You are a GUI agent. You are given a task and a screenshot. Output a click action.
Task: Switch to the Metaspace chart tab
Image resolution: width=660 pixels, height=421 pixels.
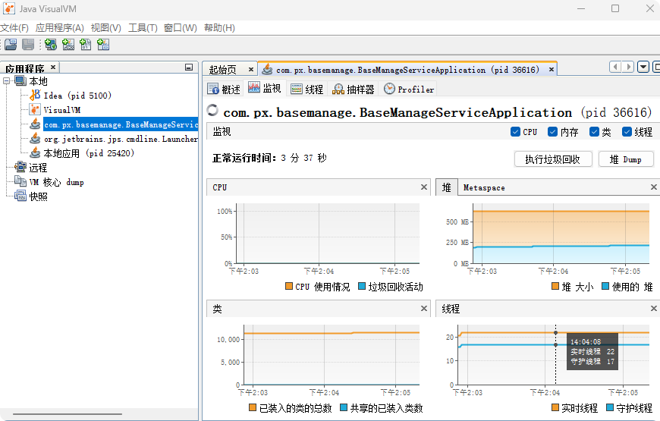point(484,188)
